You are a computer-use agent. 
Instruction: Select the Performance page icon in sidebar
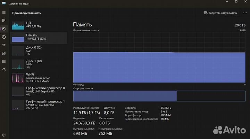click(4, 29)
